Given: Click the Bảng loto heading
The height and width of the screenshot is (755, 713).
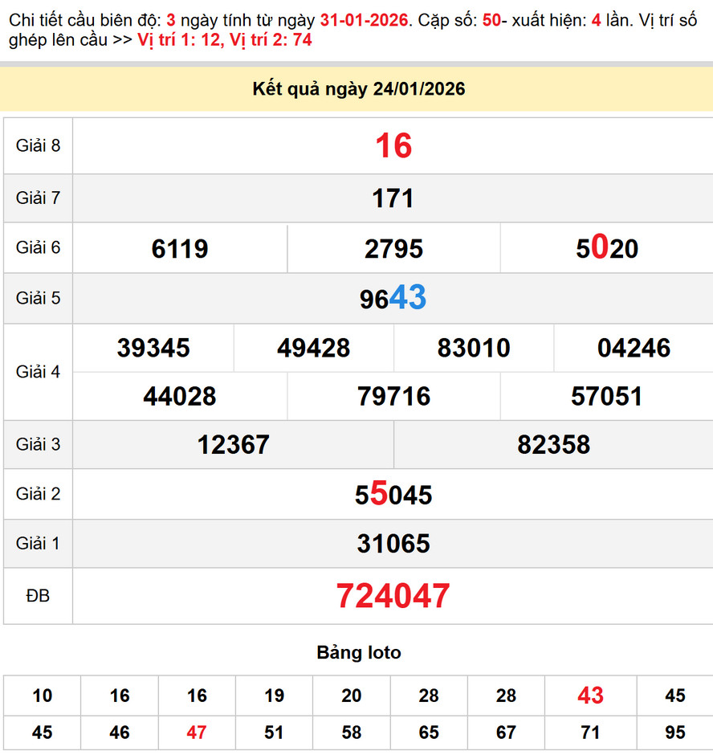Looking at the screenshot, I should click(x=359, y=653).
